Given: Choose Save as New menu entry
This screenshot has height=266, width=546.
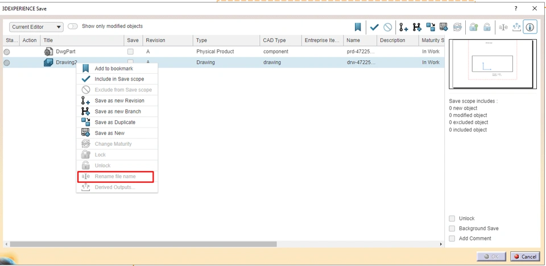Looking at the screenshot, I should [x=117, y=133].
